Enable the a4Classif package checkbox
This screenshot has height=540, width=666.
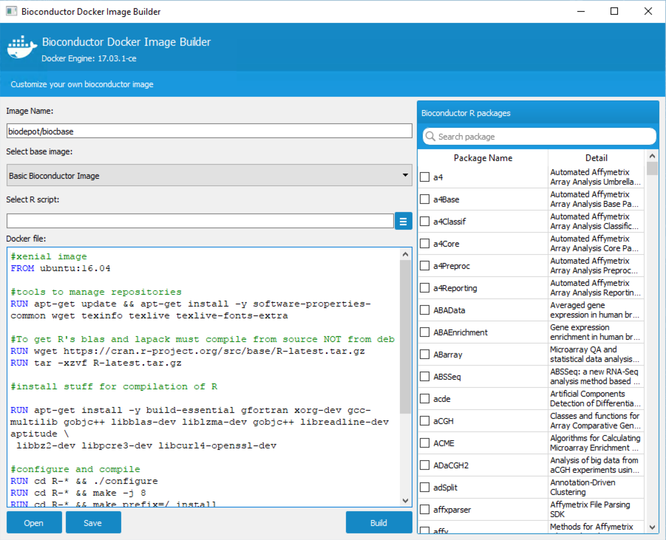coord(425,221)
